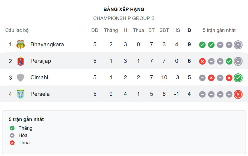This screenshot has width=248, height=156.
Task: Click the HS goal difference header
Action: pyautogui.click(x=177, y=30)
